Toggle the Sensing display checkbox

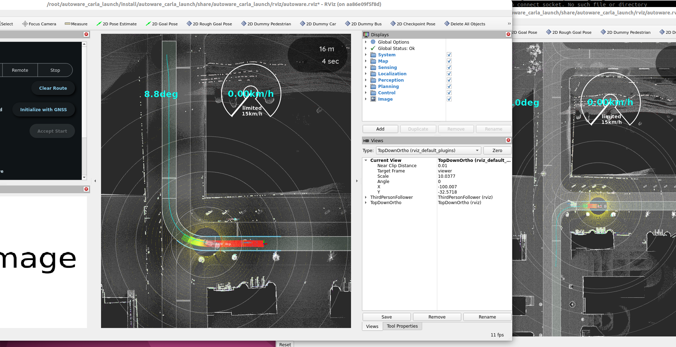449,67
